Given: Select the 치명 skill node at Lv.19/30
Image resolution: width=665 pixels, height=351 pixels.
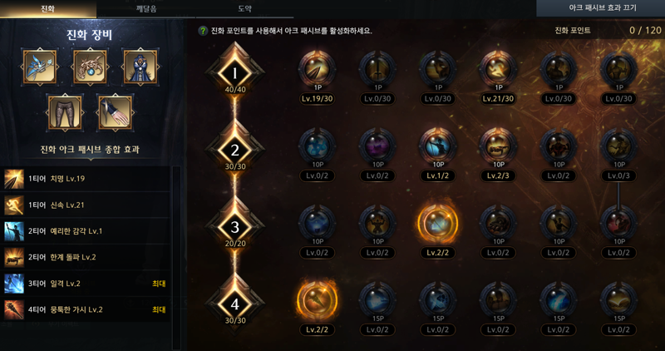Looking at the screenshot, I should (x=317, y=70).
